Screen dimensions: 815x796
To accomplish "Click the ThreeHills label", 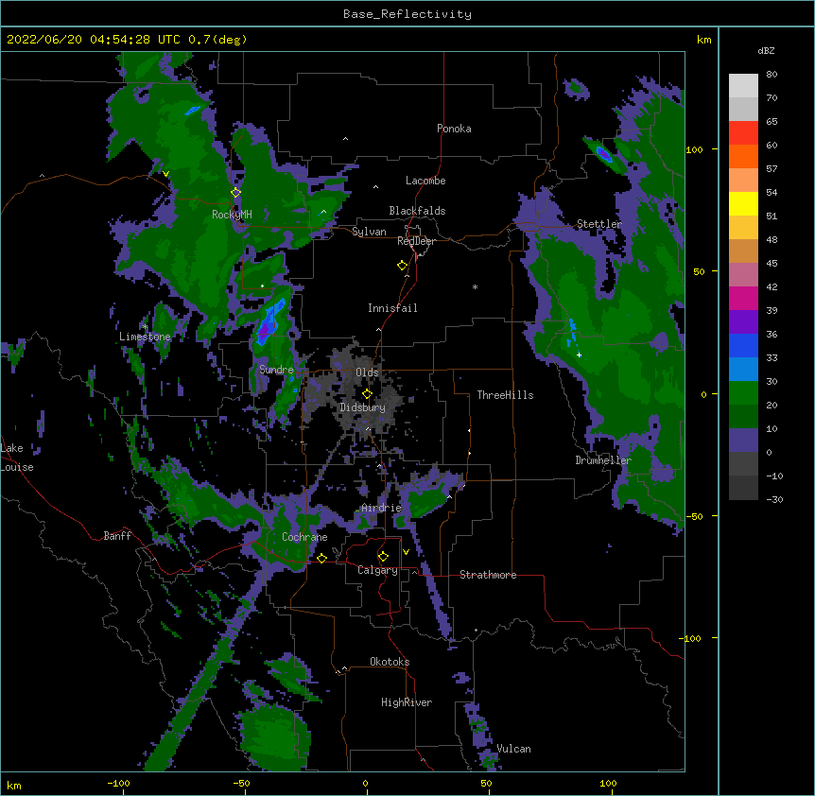I will coord(505,395).
